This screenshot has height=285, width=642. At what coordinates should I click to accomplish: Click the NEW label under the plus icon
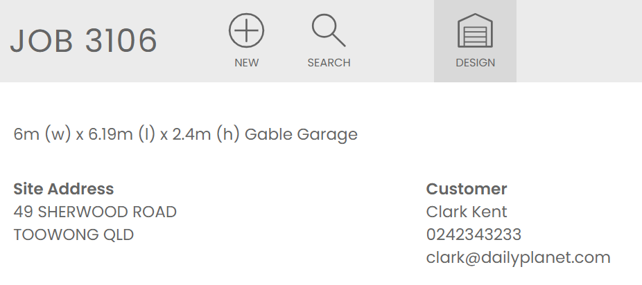point(246,63)
